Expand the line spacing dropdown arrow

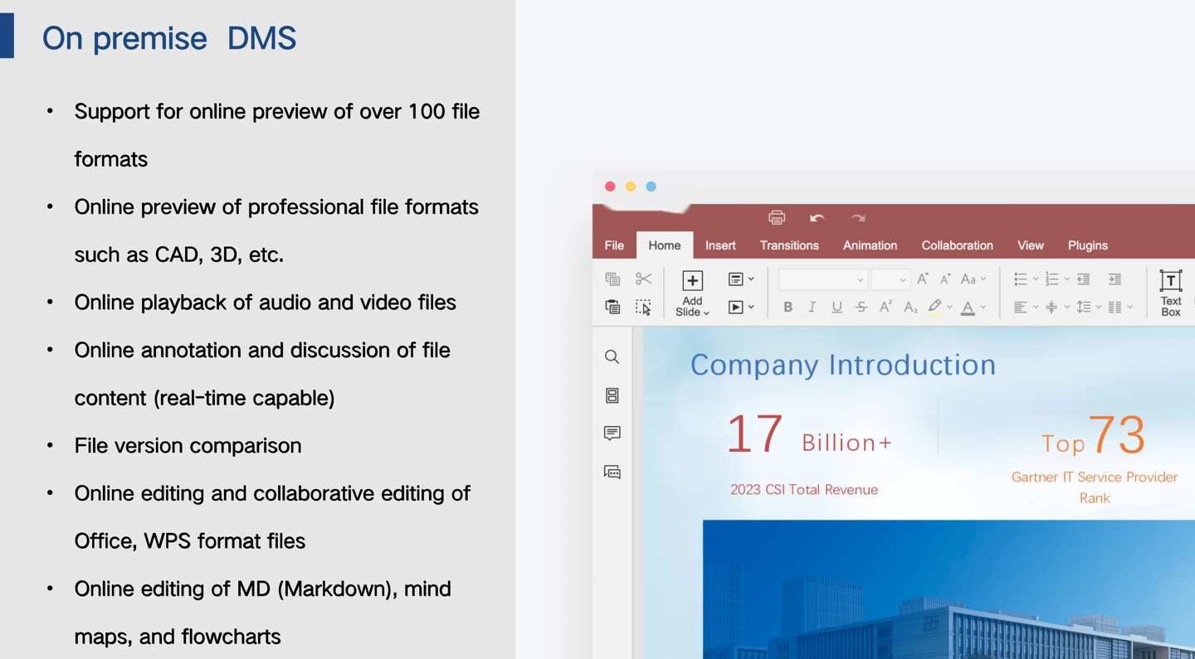point(1099,308)
